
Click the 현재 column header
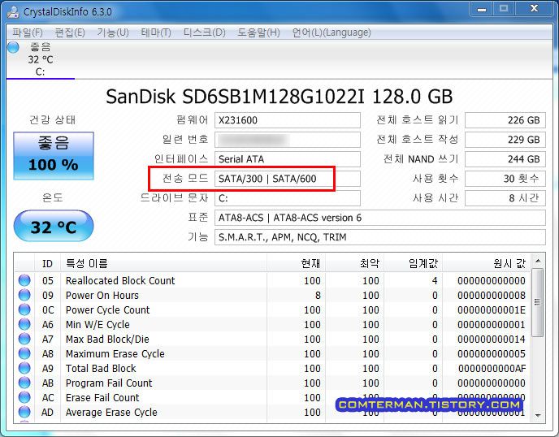pos(296,264)
